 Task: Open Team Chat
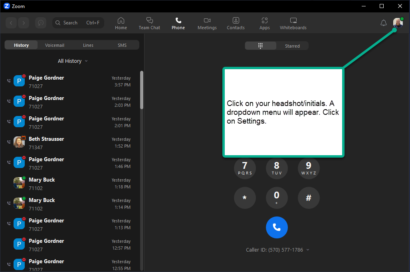pos(149,24)
